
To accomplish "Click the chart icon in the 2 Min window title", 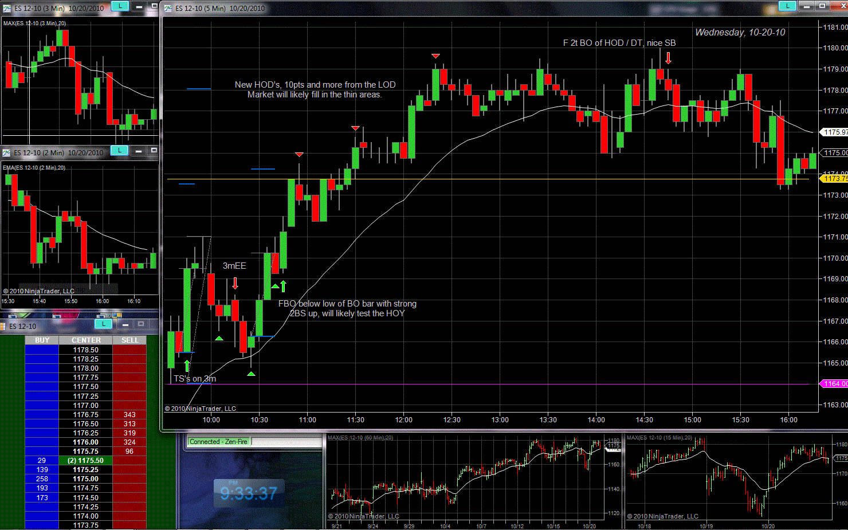I will click(7, 152).
